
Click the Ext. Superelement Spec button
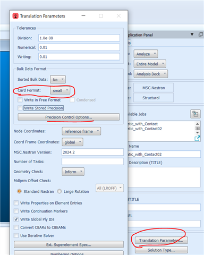pyautogui.click(x=69, y=244)
